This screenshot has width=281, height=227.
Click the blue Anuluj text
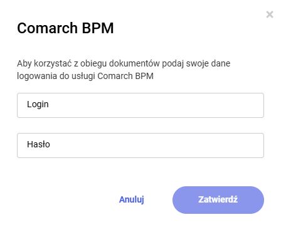(132, 199)
